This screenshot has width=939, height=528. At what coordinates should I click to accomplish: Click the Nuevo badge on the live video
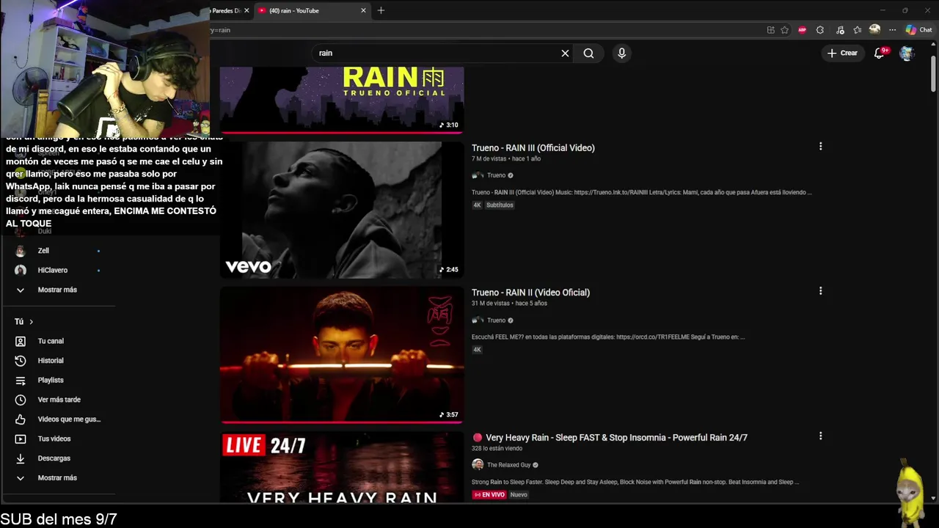[519, 495]
